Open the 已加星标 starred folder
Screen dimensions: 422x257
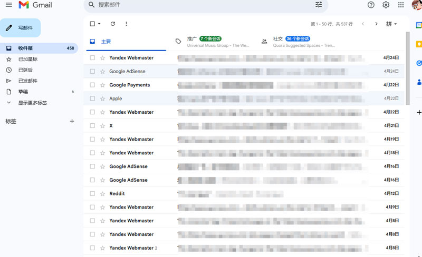[x=28, y=59]
